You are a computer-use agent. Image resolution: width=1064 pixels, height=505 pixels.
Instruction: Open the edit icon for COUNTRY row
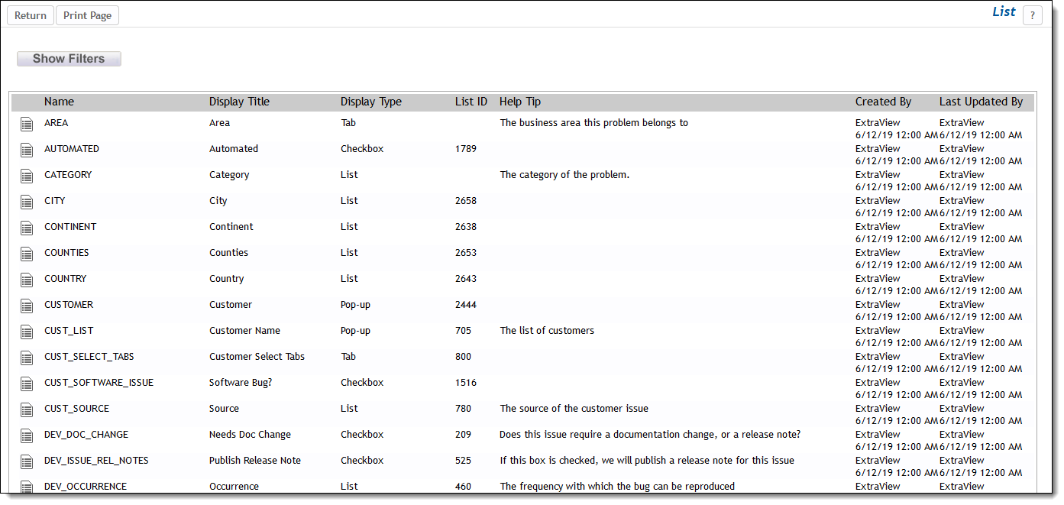coord(27,280)
